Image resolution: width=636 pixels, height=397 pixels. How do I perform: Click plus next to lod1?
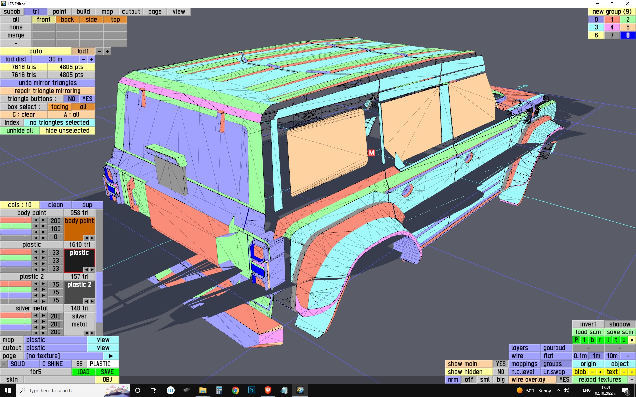click(x=107, y=51)
